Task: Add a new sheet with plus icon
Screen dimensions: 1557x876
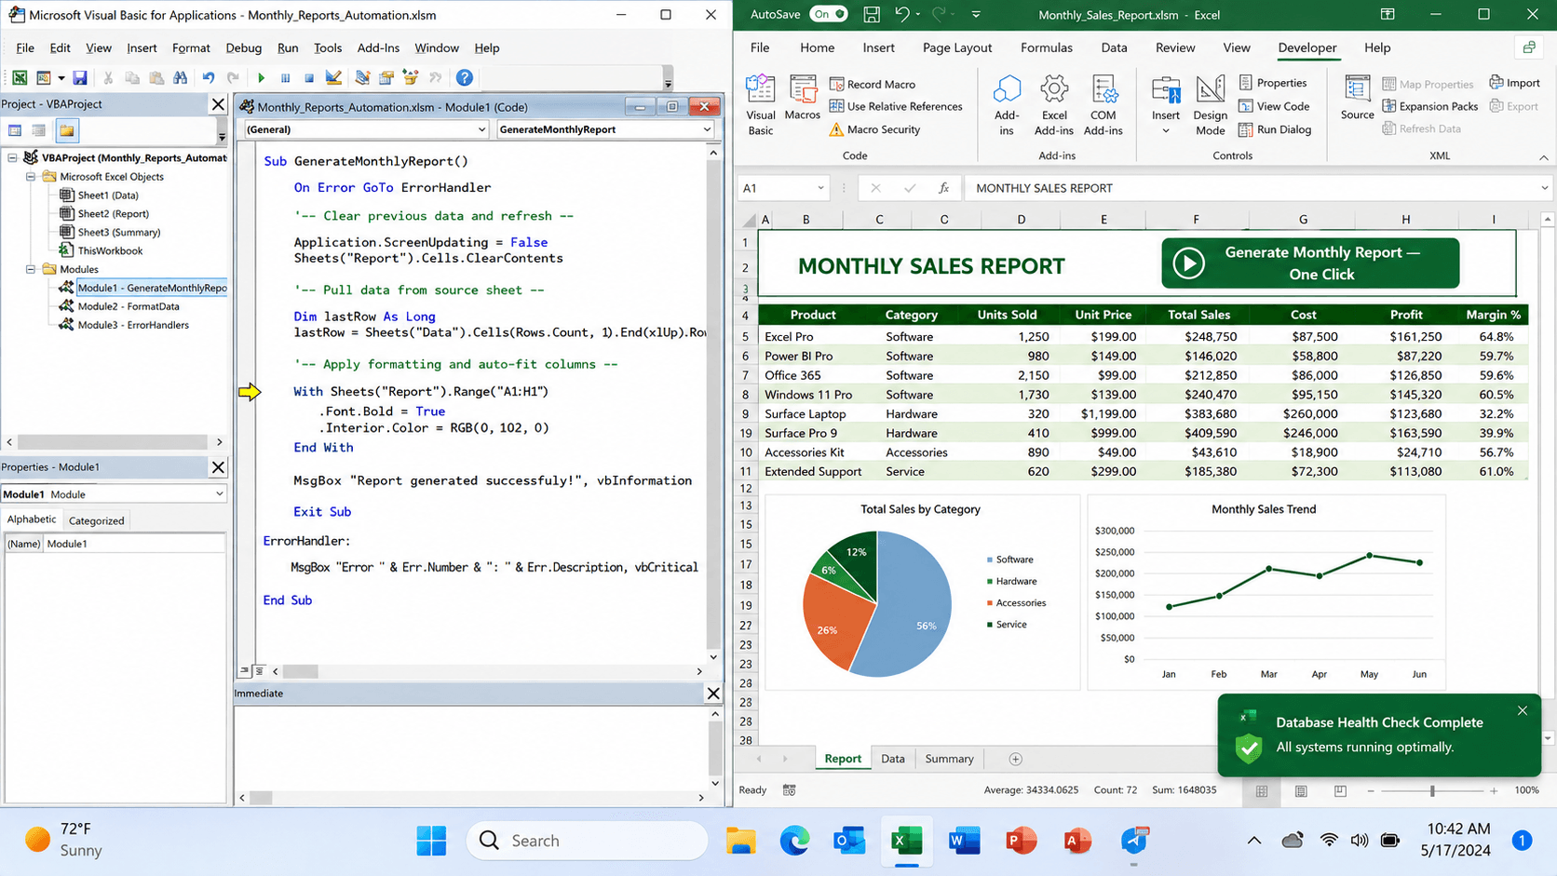Action: (x=1016, y=759)
